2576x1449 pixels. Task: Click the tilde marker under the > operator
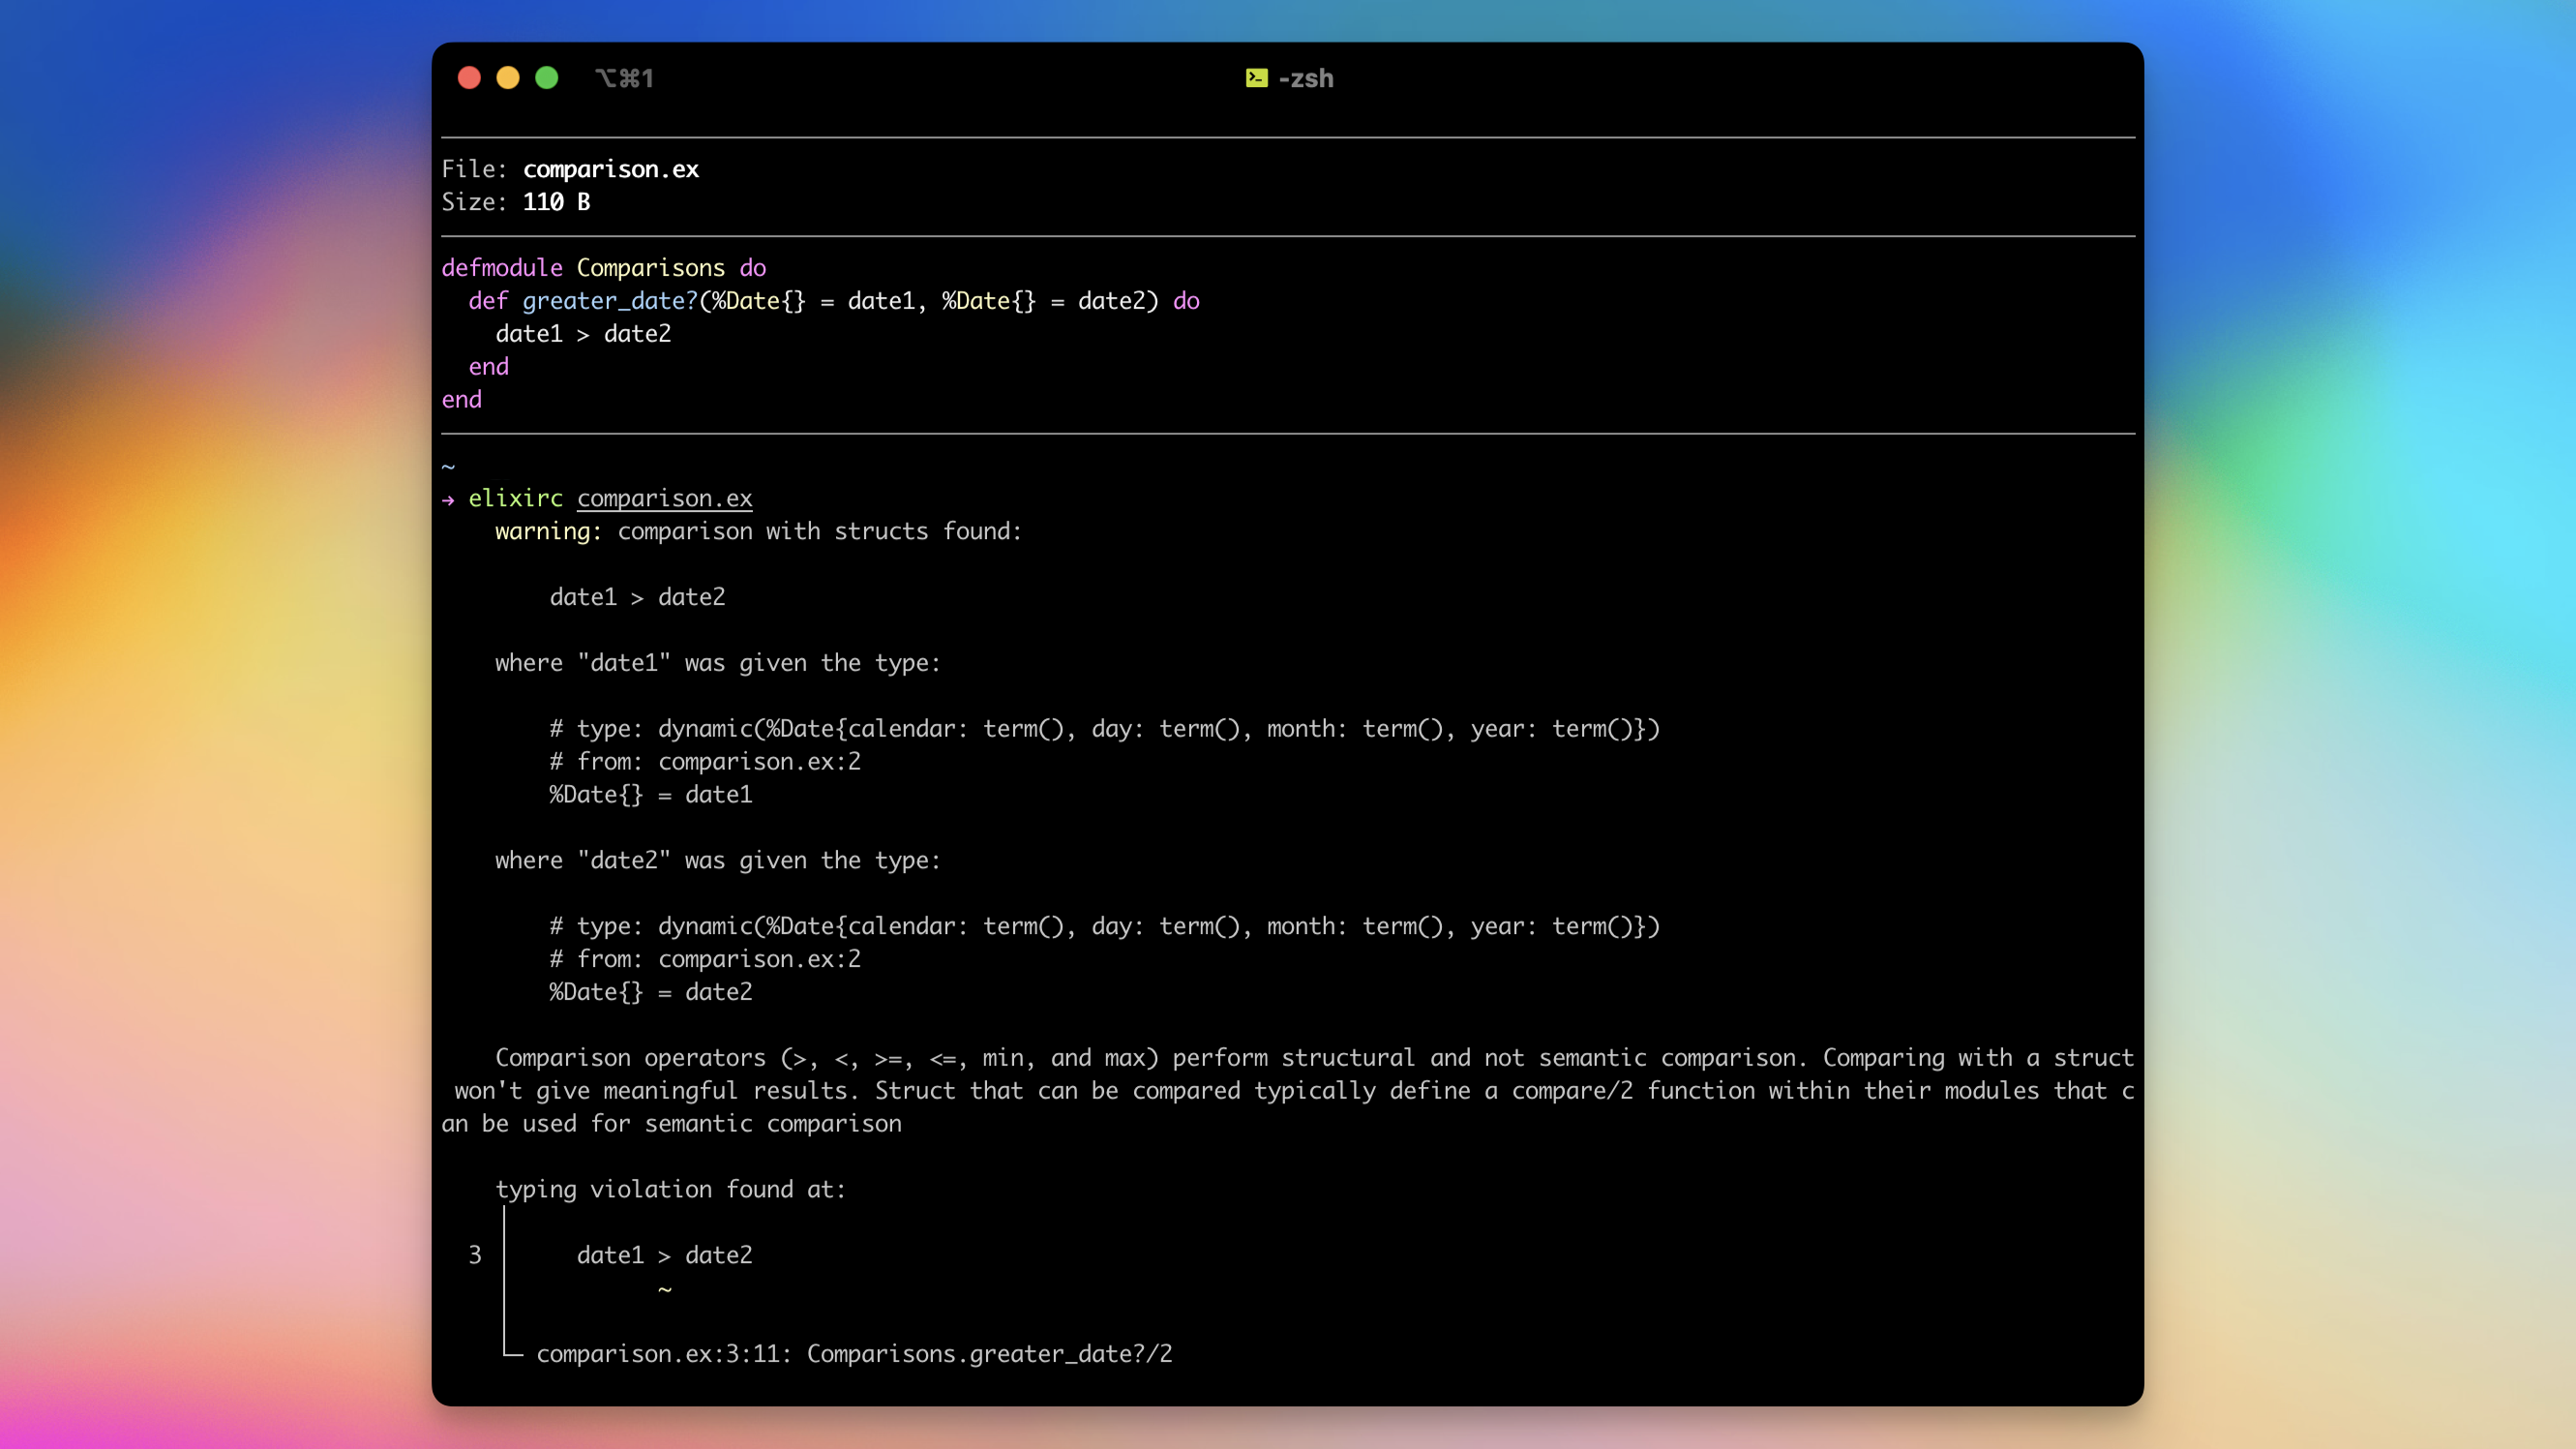click(665, 1290)
